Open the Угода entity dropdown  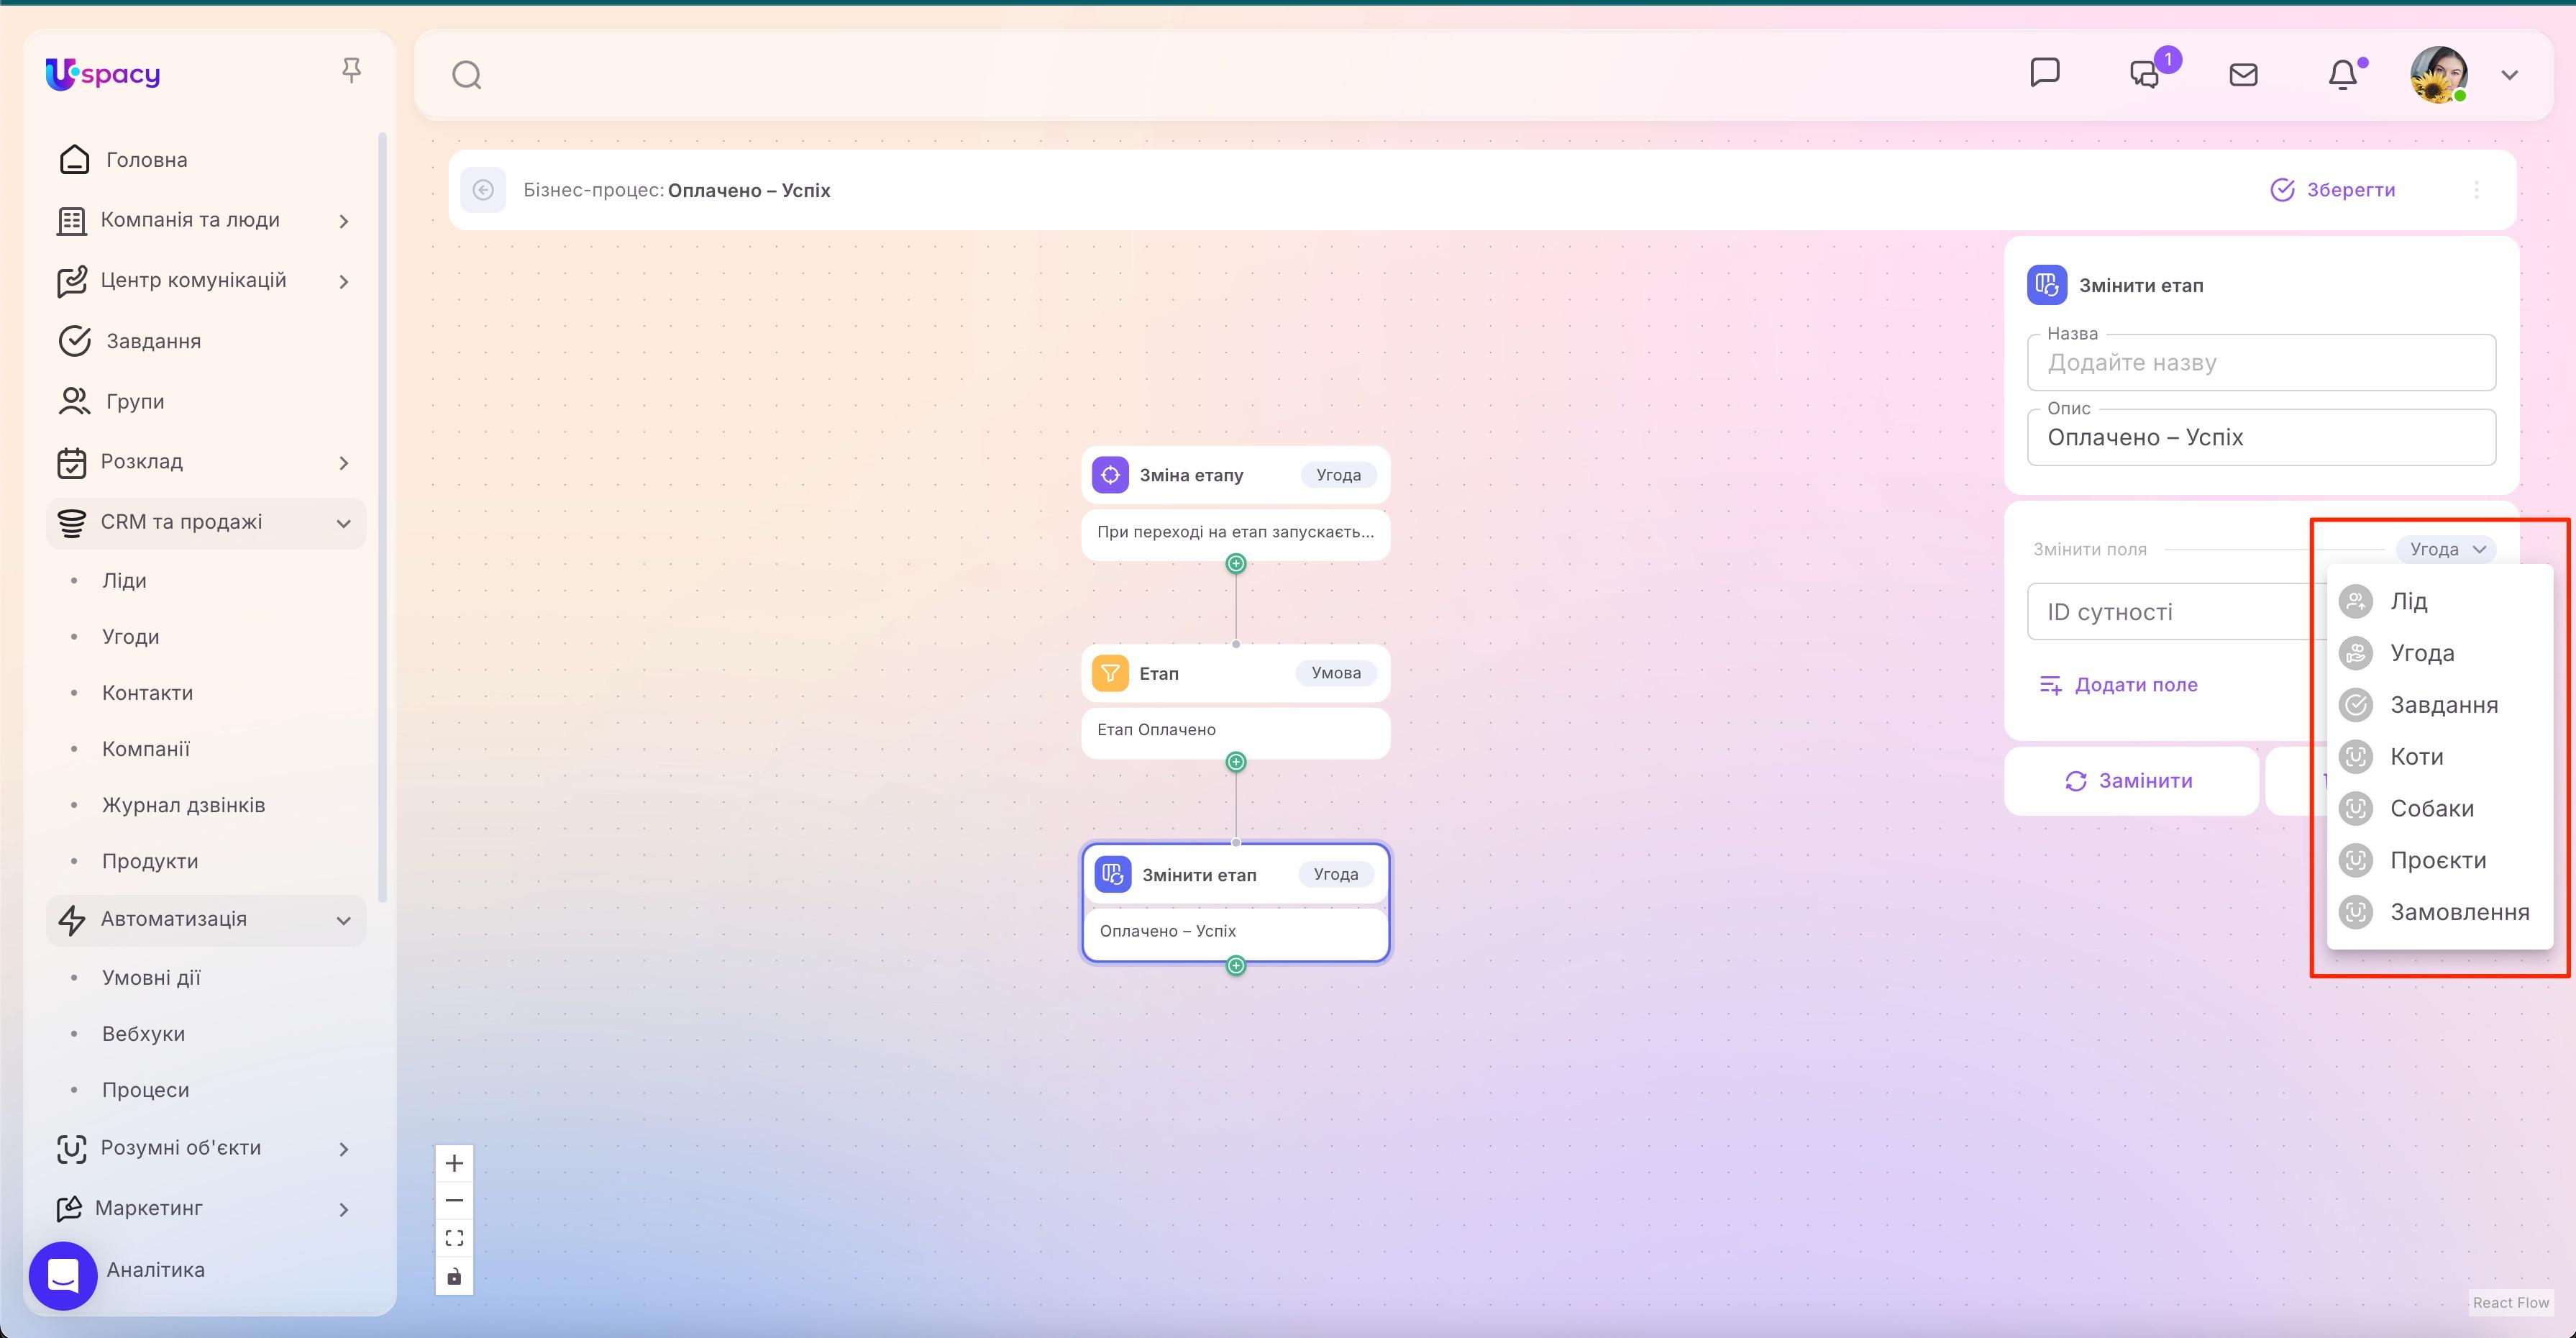pos(2446,548)
